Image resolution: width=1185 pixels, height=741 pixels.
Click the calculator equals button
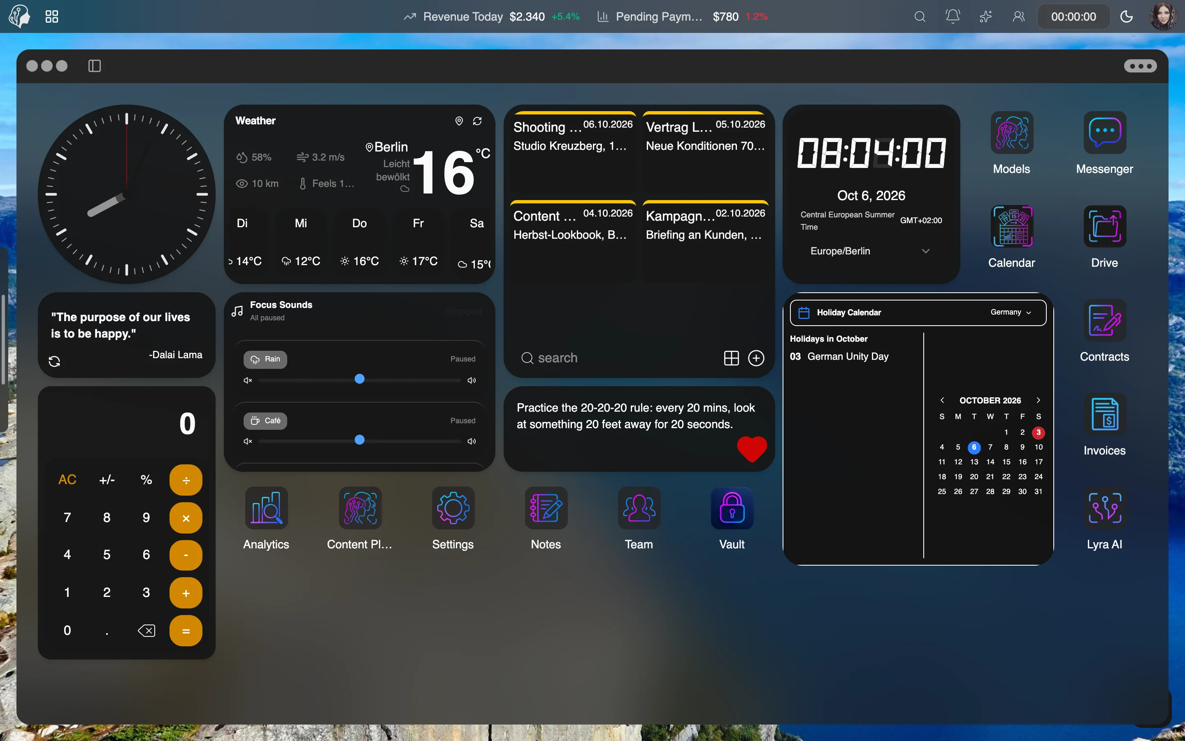pyautogui.click(x=186, y=631)
